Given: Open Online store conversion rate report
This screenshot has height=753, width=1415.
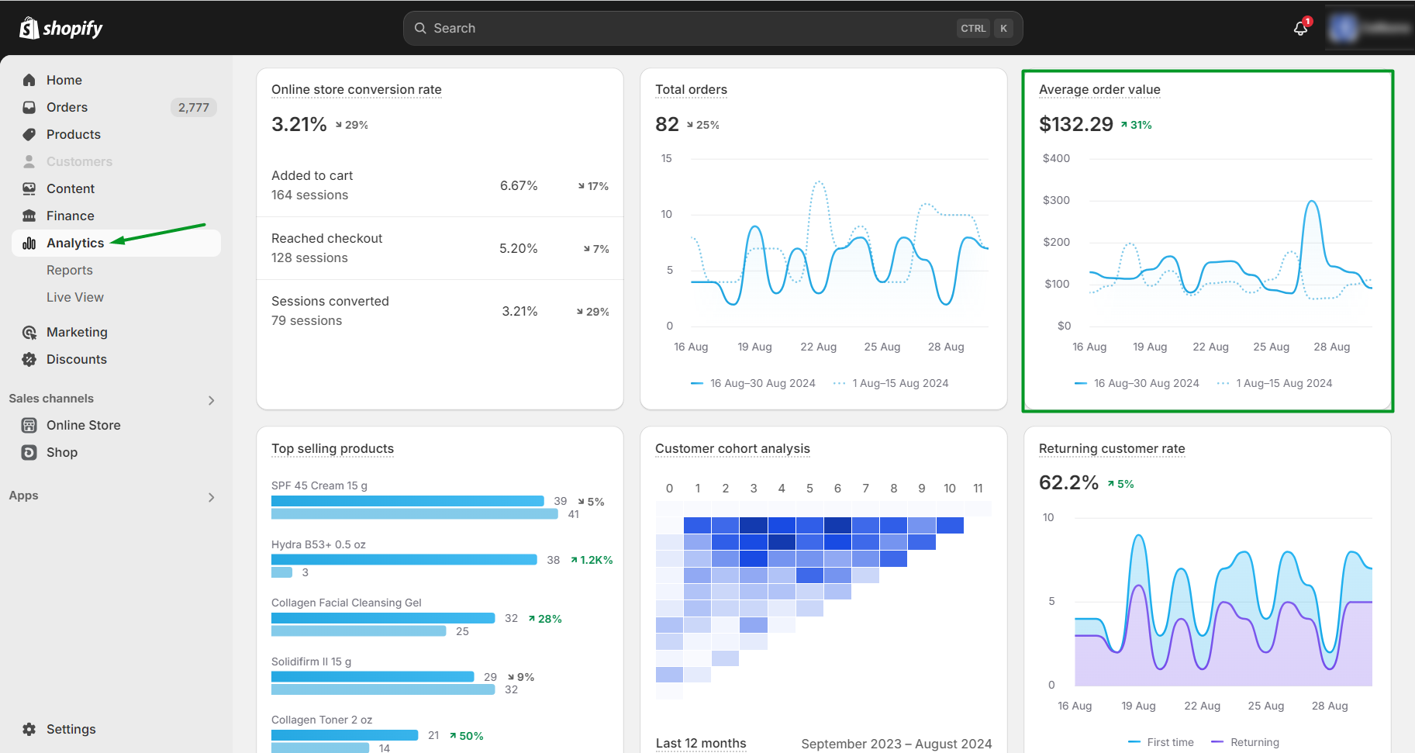Looking at the screenshot, I should (357, 89).
